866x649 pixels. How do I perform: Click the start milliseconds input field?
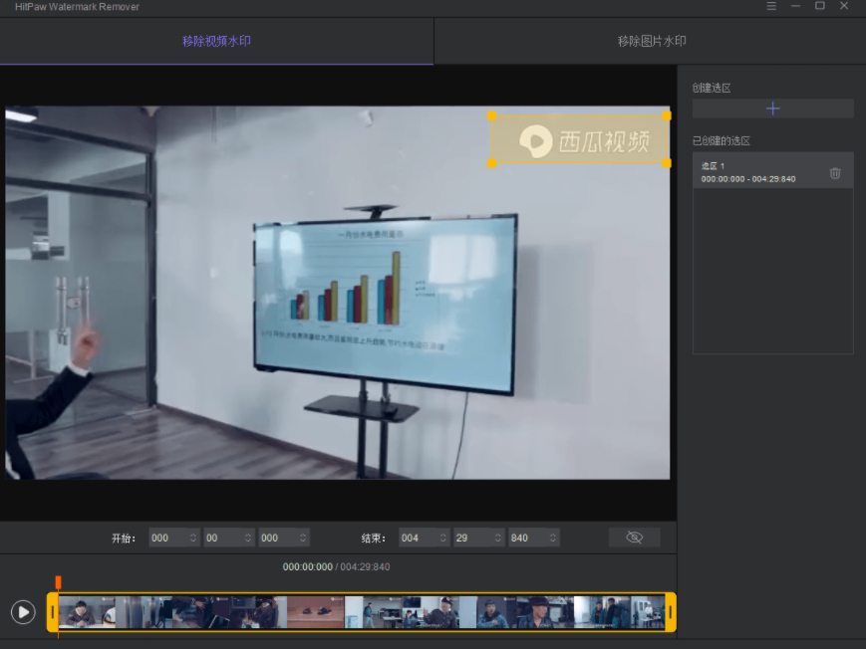coord(275,538)
